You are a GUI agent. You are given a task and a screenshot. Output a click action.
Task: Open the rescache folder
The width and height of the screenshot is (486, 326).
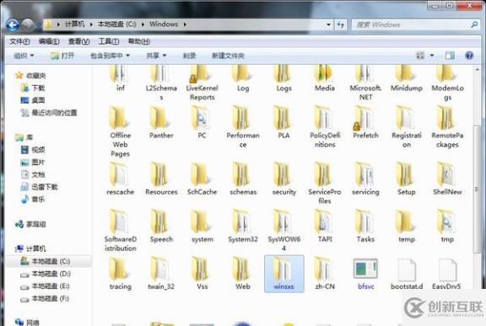coord(121,179)
